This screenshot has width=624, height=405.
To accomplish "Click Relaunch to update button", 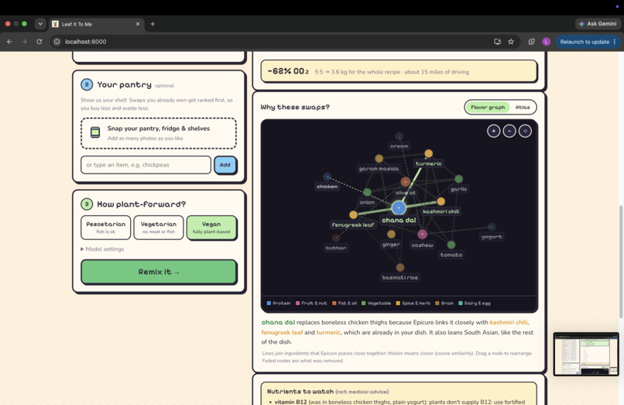I will click(x=588, y=41).
